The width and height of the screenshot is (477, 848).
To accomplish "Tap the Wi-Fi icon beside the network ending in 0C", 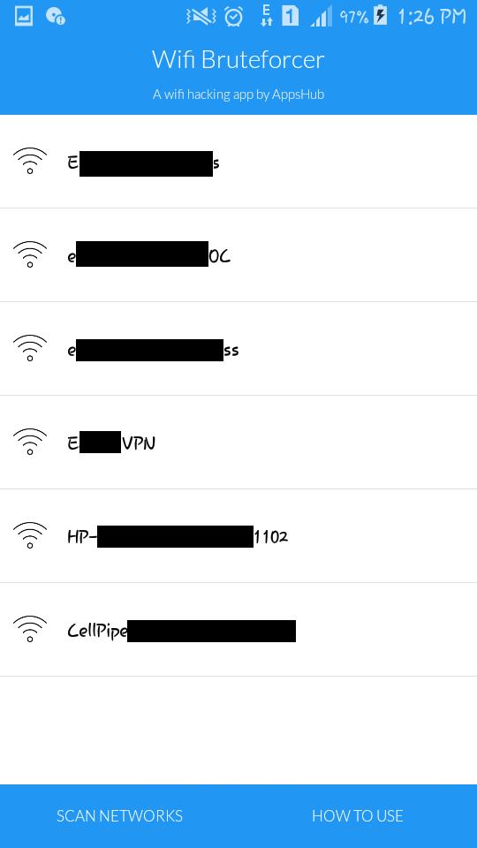I will [x=30, y=254].
